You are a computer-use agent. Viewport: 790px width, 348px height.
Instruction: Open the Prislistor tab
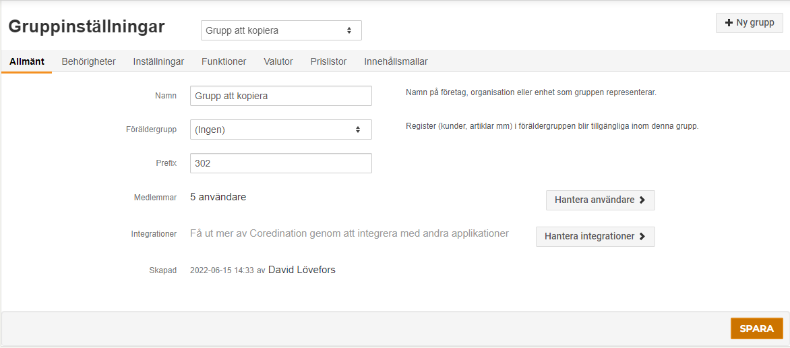[328, 62]
